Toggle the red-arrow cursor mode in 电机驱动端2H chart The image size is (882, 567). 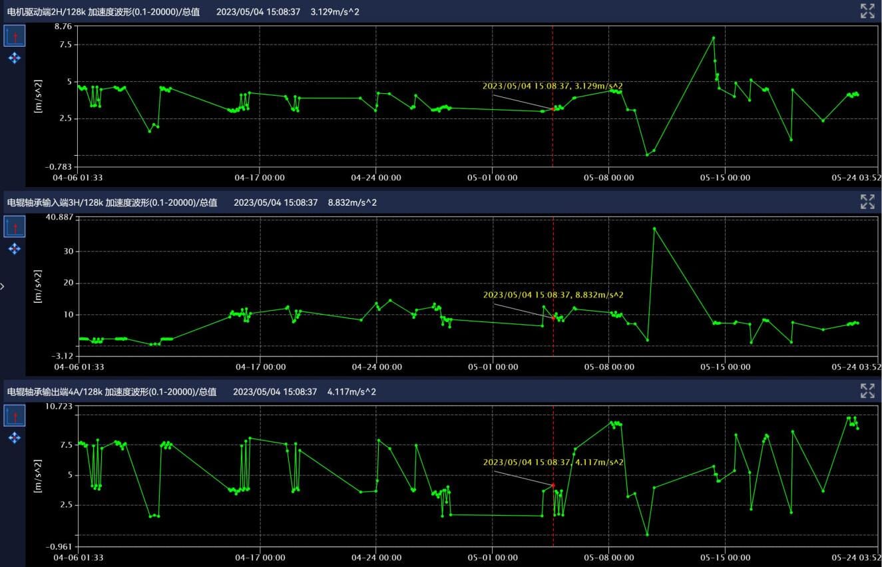tap(15, 36)
